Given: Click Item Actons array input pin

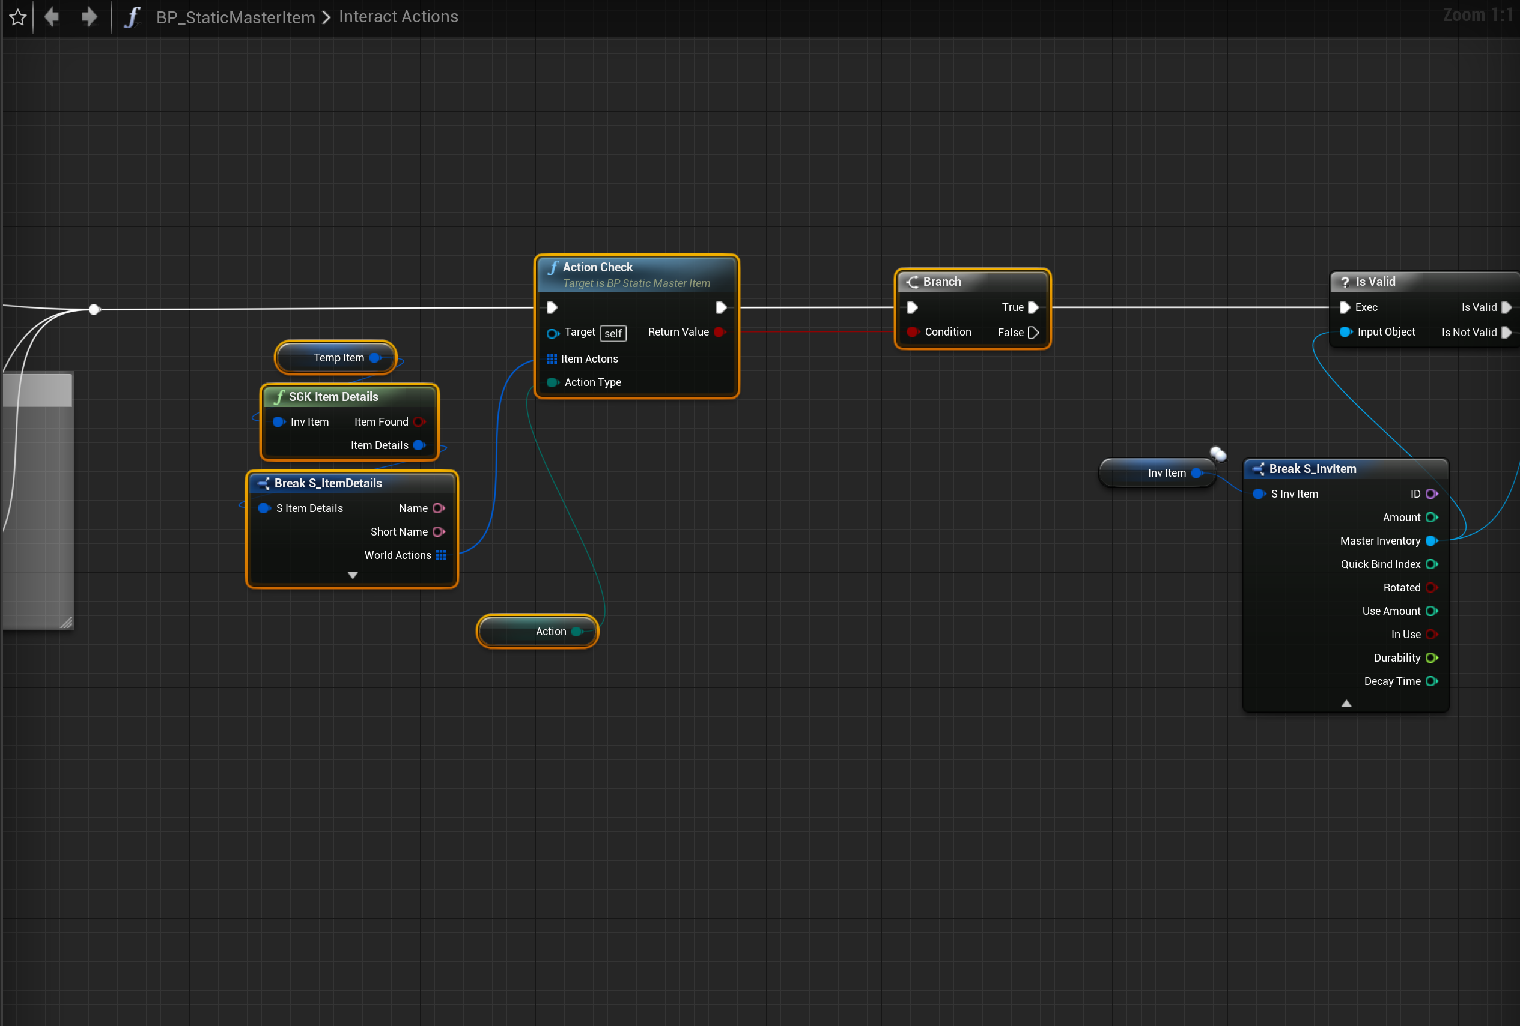Looking at the screenshot, I should [x=552, y=359].
